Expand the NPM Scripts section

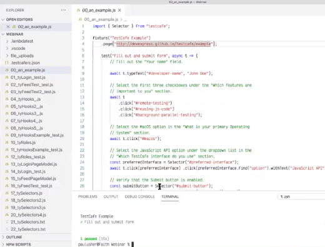(18, 244)
